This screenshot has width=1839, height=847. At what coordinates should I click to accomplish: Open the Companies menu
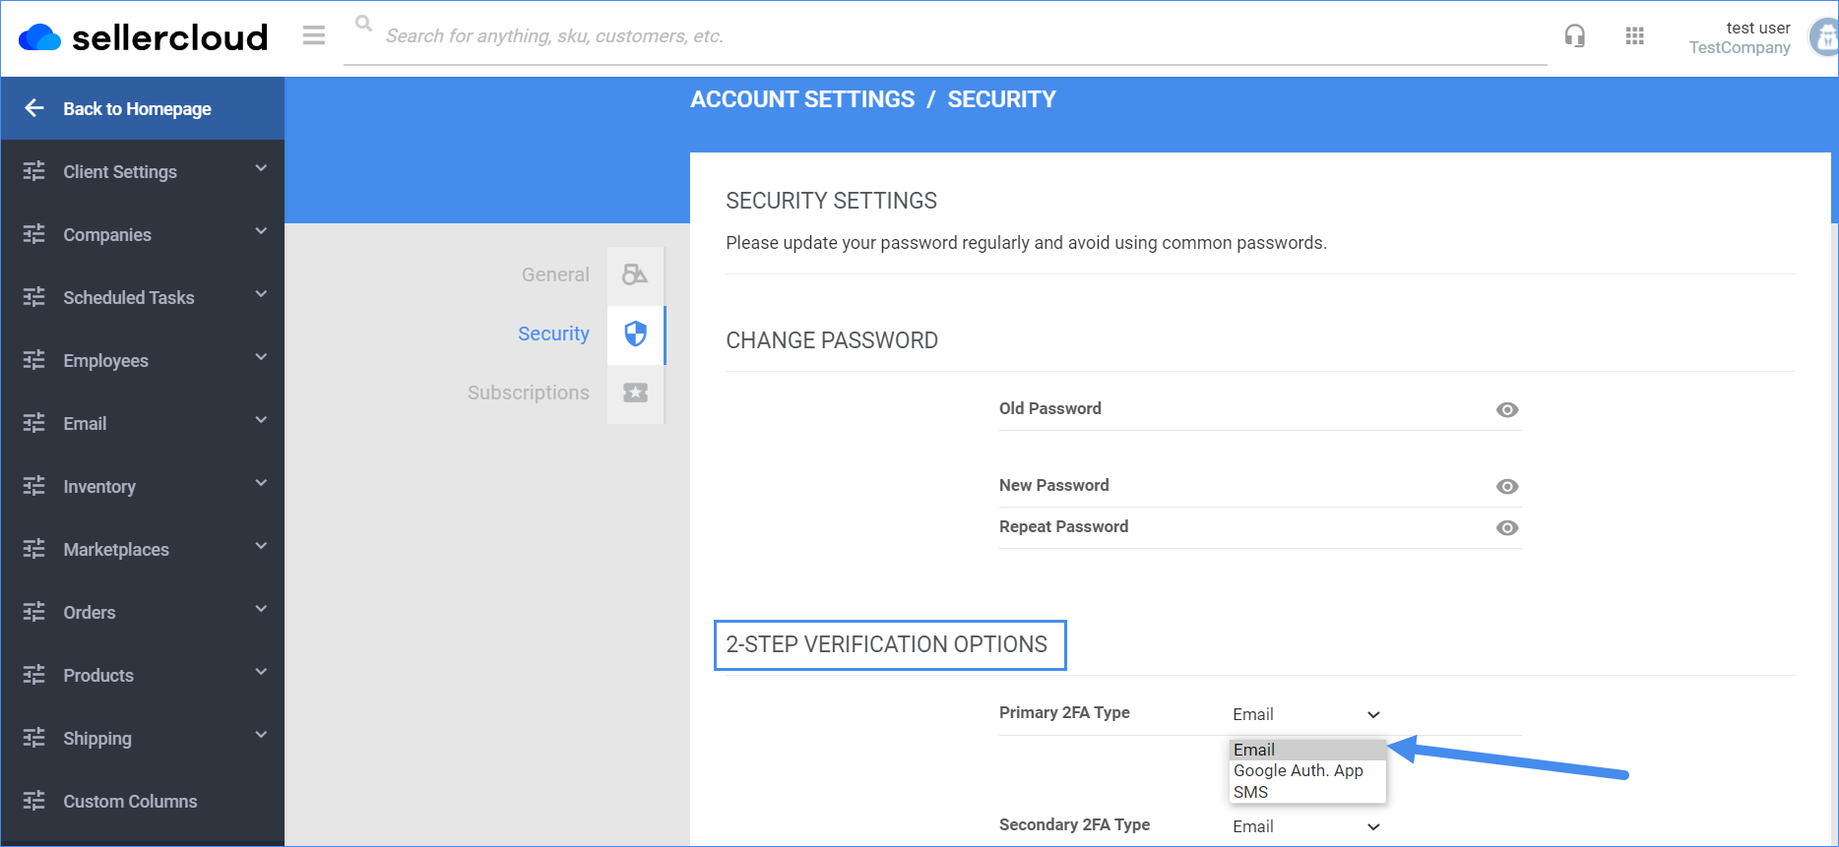pos(143,234)
